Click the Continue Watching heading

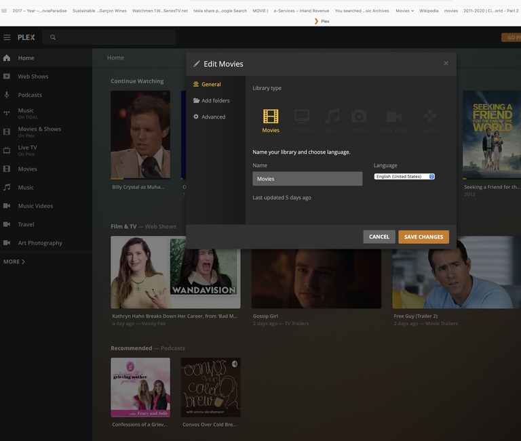point(137,81)
